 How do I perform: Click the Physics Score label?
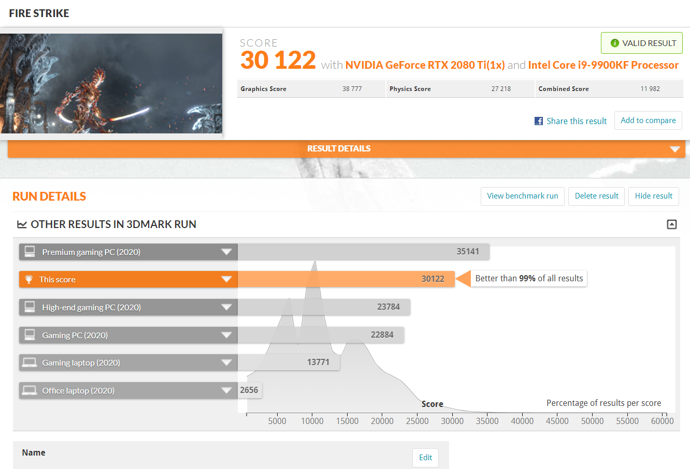click(410, 89)
